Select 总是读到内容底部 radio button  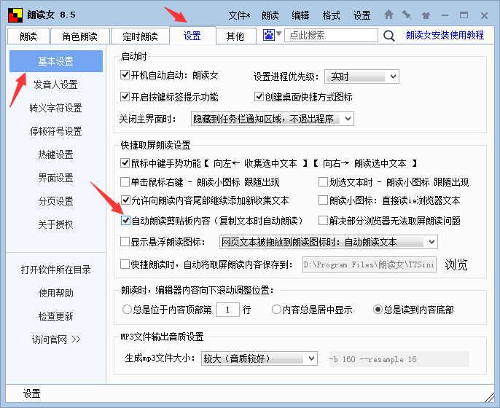tap(378, 309)
